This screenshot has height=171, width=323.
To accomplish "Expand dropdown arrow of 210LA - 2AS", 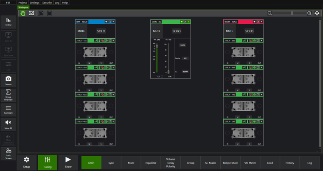I will point(261,121).
